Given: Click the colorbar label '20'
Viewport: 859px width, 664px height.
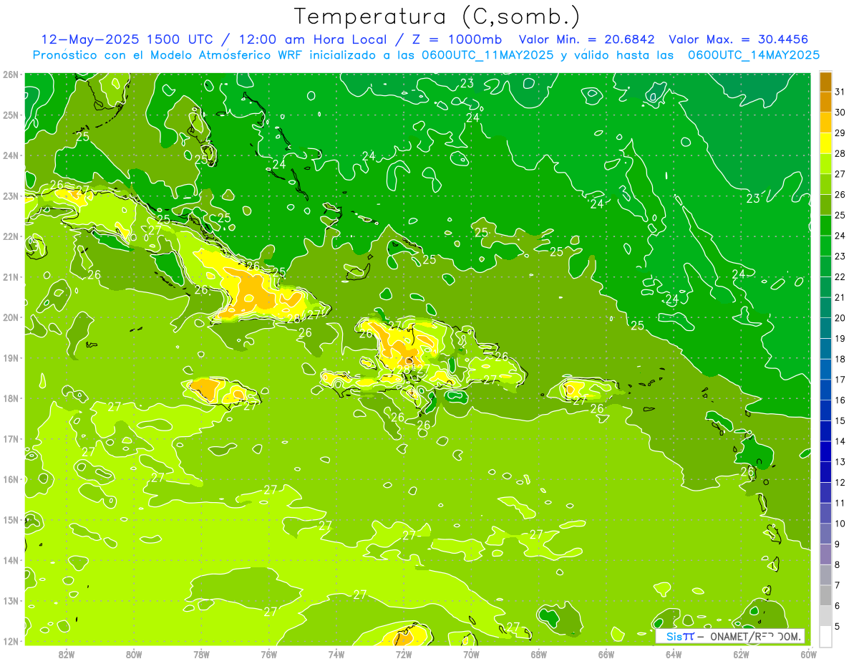Looking at the screenshot, I should click(x=840, y=318).
